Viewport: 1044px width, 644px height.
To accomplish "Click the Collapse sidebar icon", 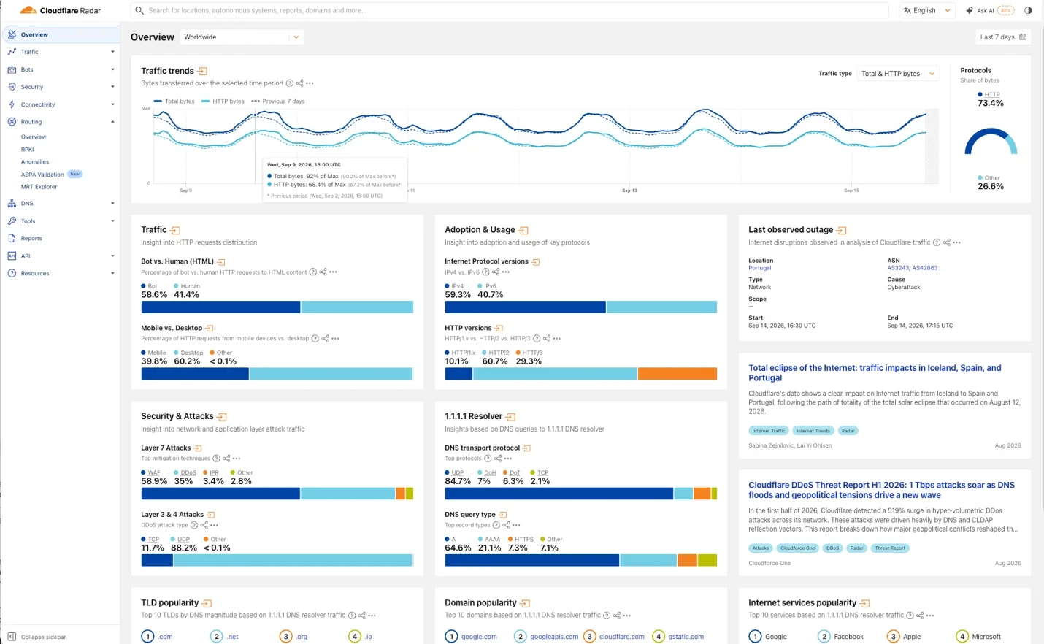I will pos(12,637).
